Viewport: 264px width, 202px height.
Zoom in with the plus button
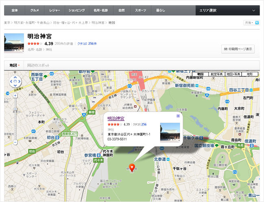pyautogui.click(x=15, y=96)
